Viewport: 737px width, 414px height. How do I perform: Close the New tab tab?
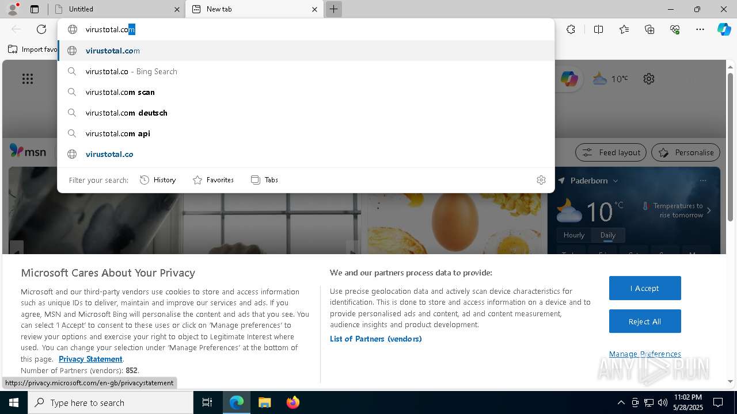pos(314,9)
